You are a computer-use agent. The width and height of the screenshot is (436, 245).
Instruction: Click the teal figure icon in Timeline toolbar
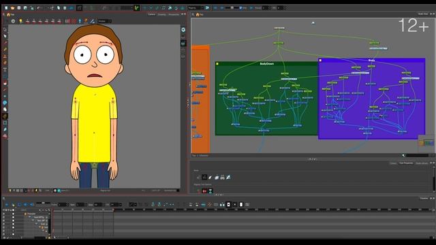tap(153, 204)
